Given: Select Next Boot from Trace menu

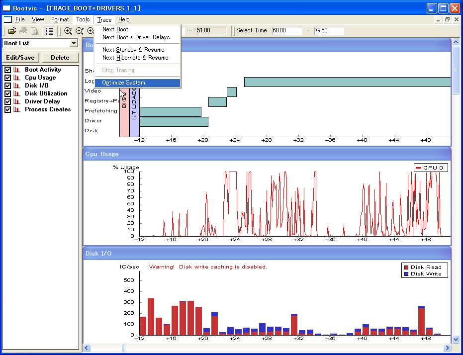Looking at the screenshot, I should click(x=138, y=29).
